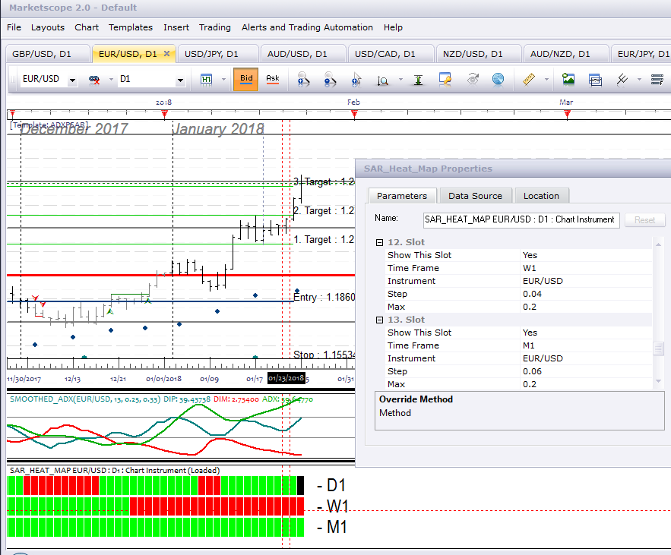
Task: Click the zoom in magnifier icon
Action: pyautogui.click(x=303, y=79)
